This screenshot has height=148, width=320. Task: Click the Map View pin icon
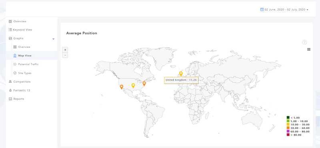15,56
